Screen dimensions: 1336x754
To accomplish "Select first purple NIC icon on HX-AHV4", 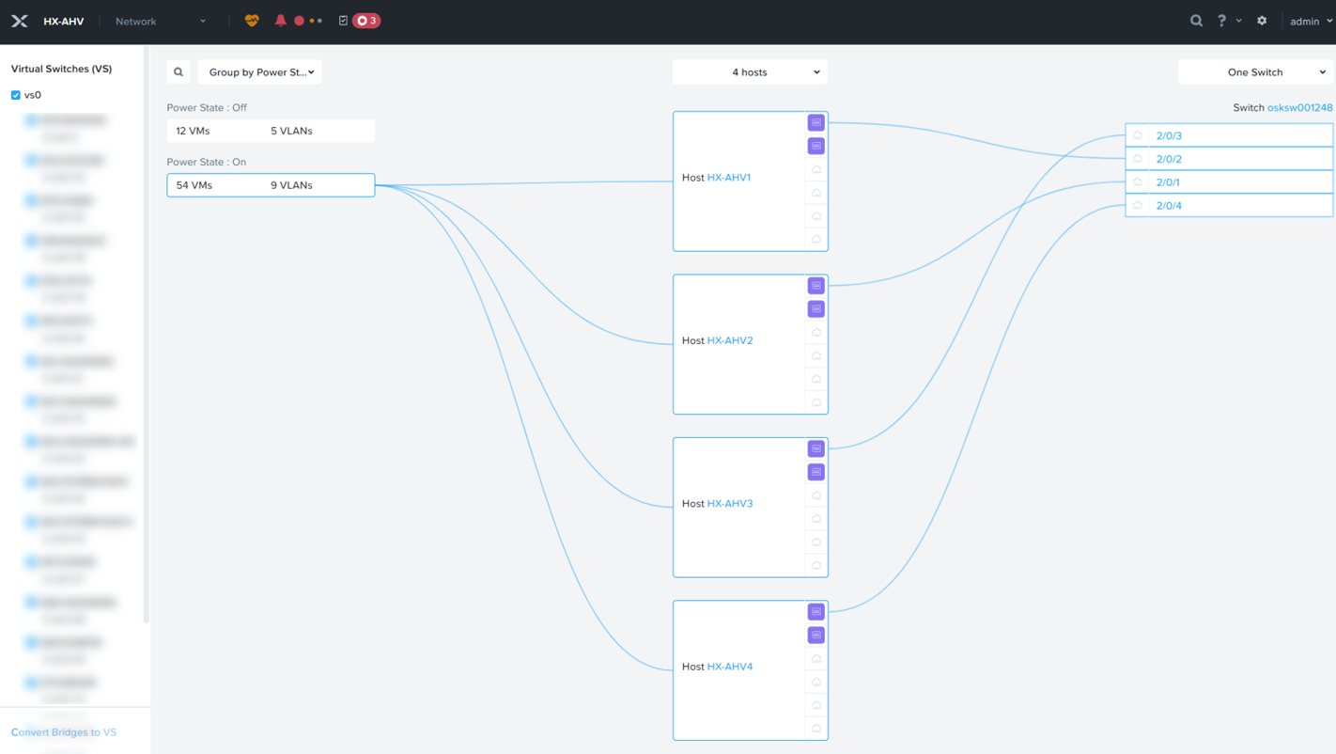I will (x=816, y=612).
